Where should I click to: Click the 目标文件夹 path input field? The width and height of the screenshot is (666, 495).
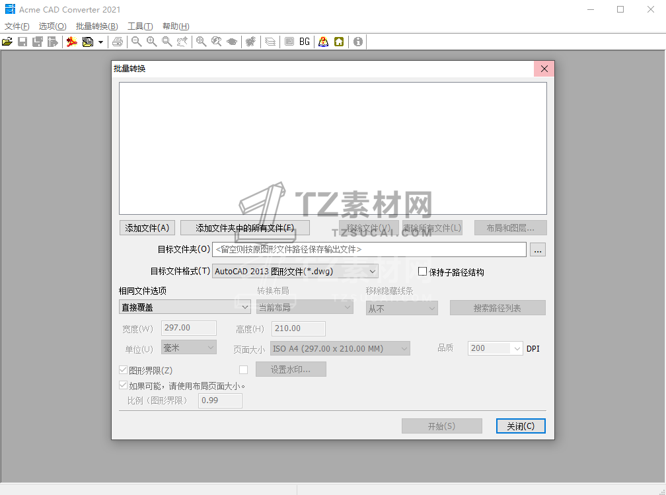point(369,249)
